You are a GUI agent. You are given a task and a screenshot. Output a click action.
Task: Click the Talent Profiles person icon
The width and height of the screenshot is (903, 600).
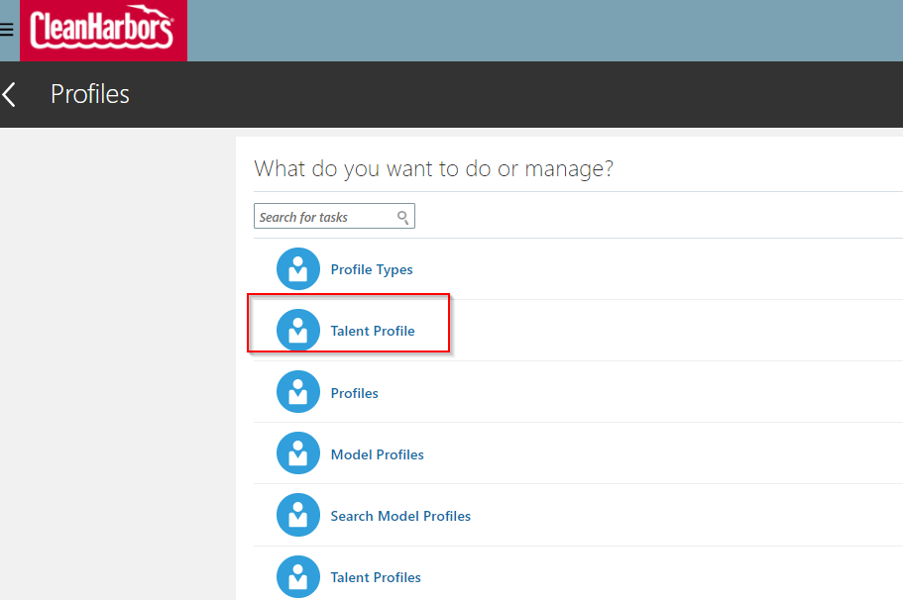pos(298,577)
